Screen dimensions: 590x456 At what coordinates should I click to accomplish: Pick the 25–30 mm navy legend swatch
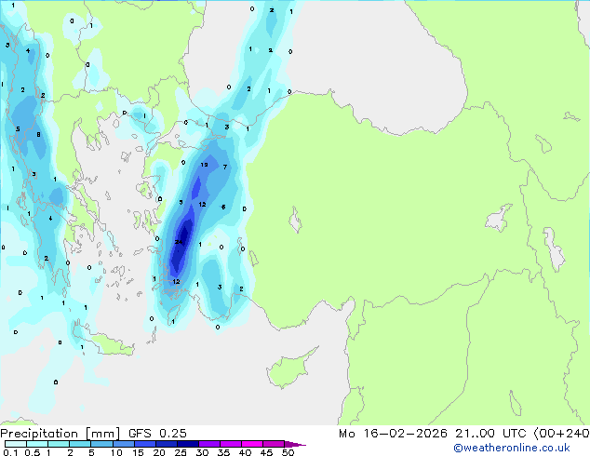click(x=188, y=444)
